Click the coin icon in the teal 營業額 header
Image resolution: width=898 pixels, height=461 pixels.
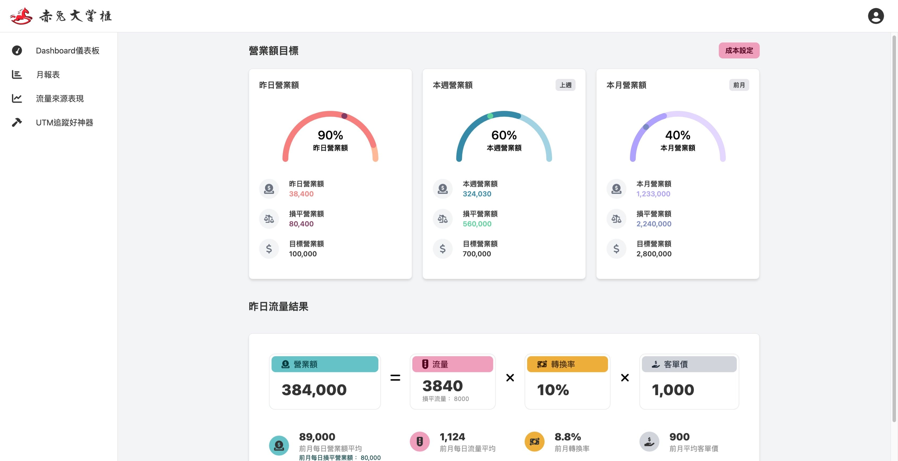click(285, 364)
